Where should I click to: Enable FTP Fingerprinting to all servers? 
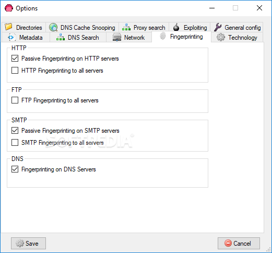[x=15, y=100]
